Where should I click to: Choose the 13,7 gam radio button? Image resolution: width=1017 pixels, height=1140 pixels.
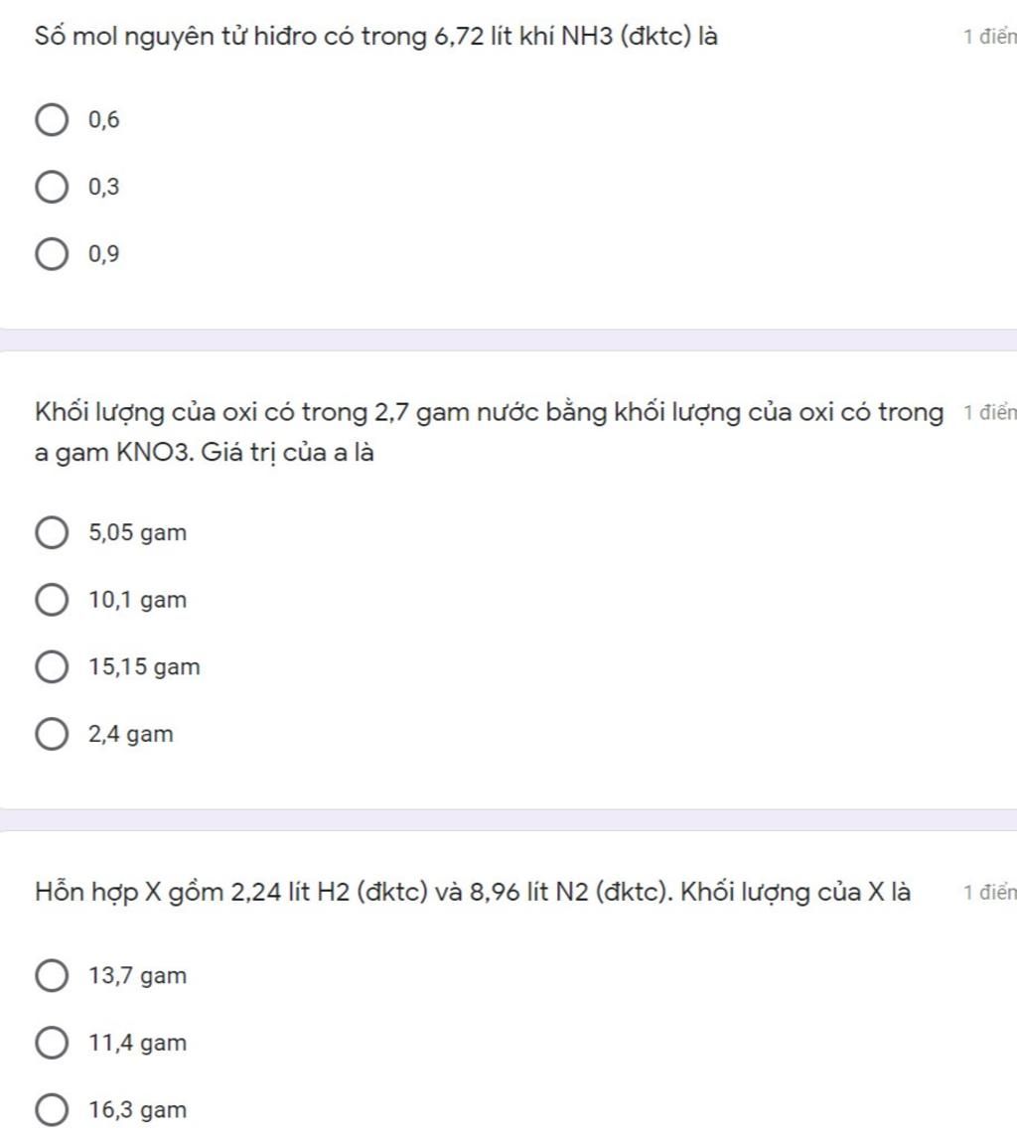[x=52, y=975]
